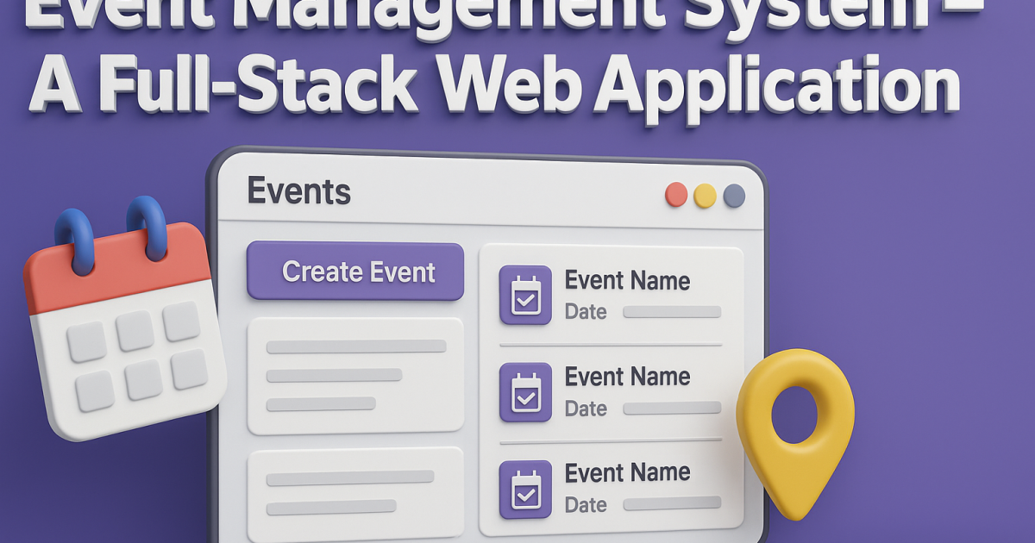
Task: Click the Date label under the first event
Action: (x=585, y=312)
